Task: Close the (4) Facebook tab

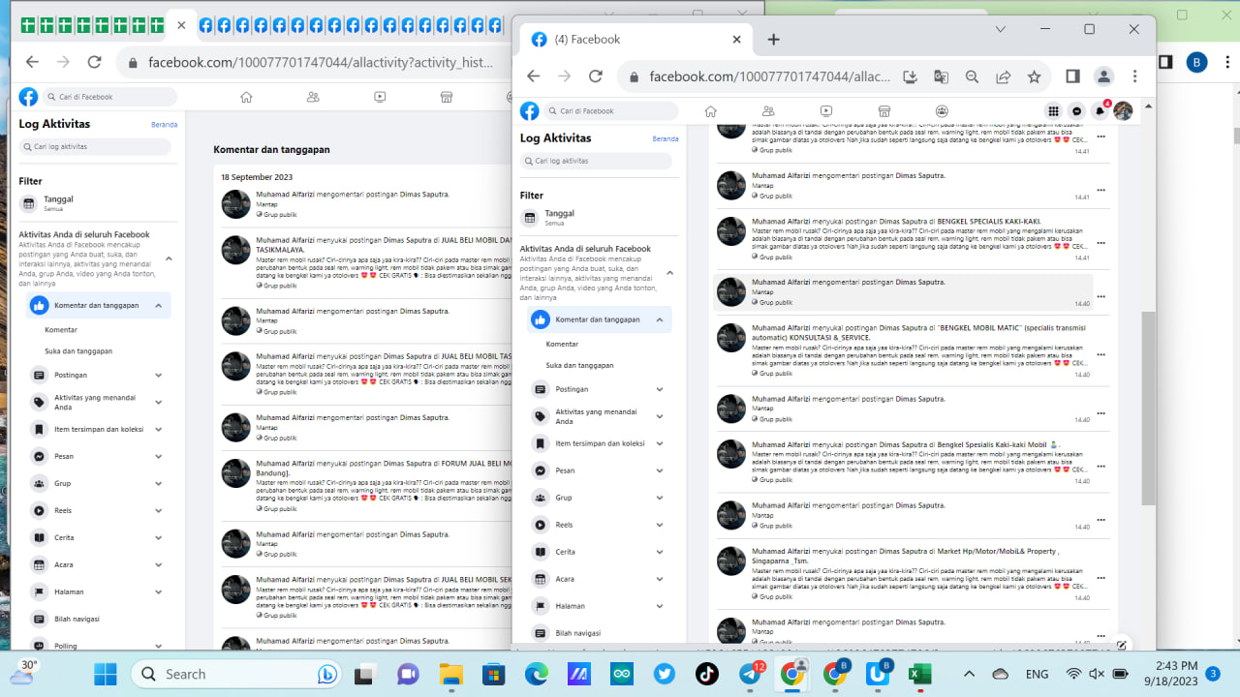Action: (x=736, y=40)
